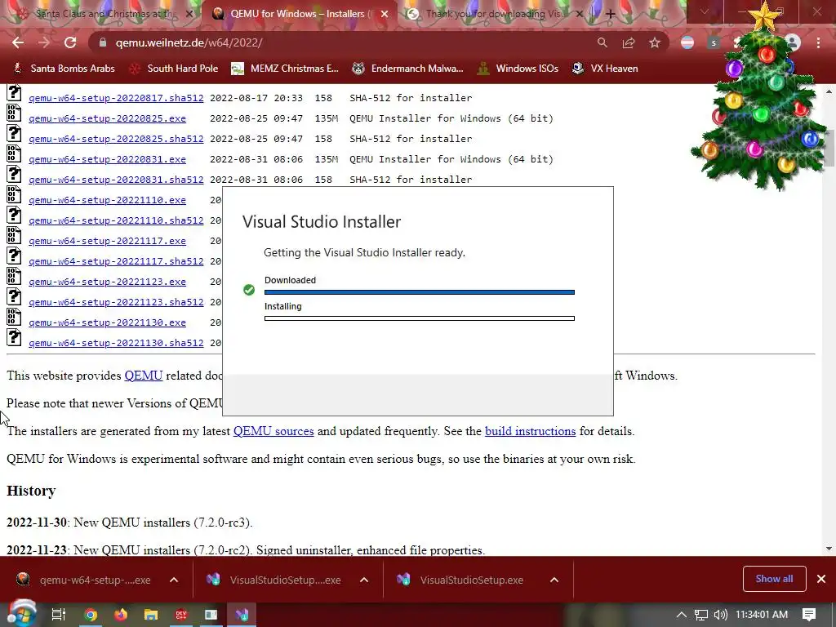
Task: Expand options for VisualStudioSetup....exe download
Action: pos(364,580)
